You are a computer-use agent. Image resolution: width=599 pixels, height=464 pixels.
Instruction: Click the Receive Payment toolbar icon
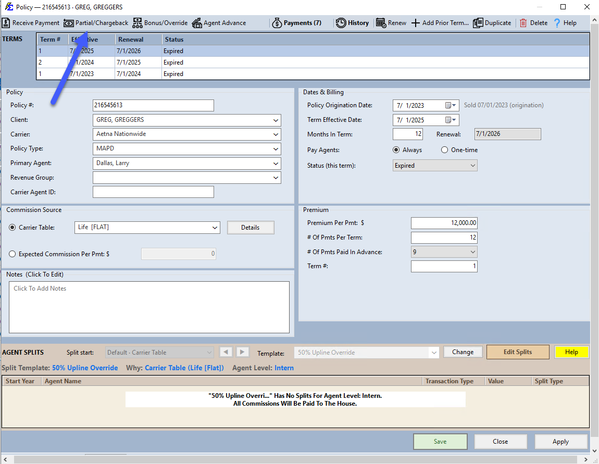[x=6, y=23]
